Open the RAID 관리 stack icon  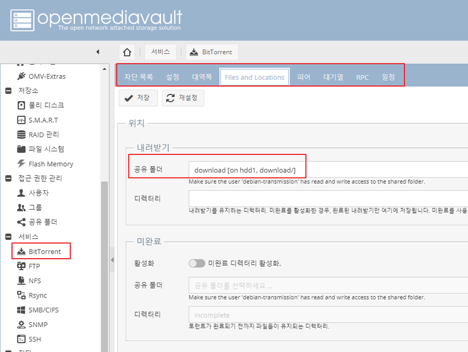pyautogui.click(x=21, y=134)
